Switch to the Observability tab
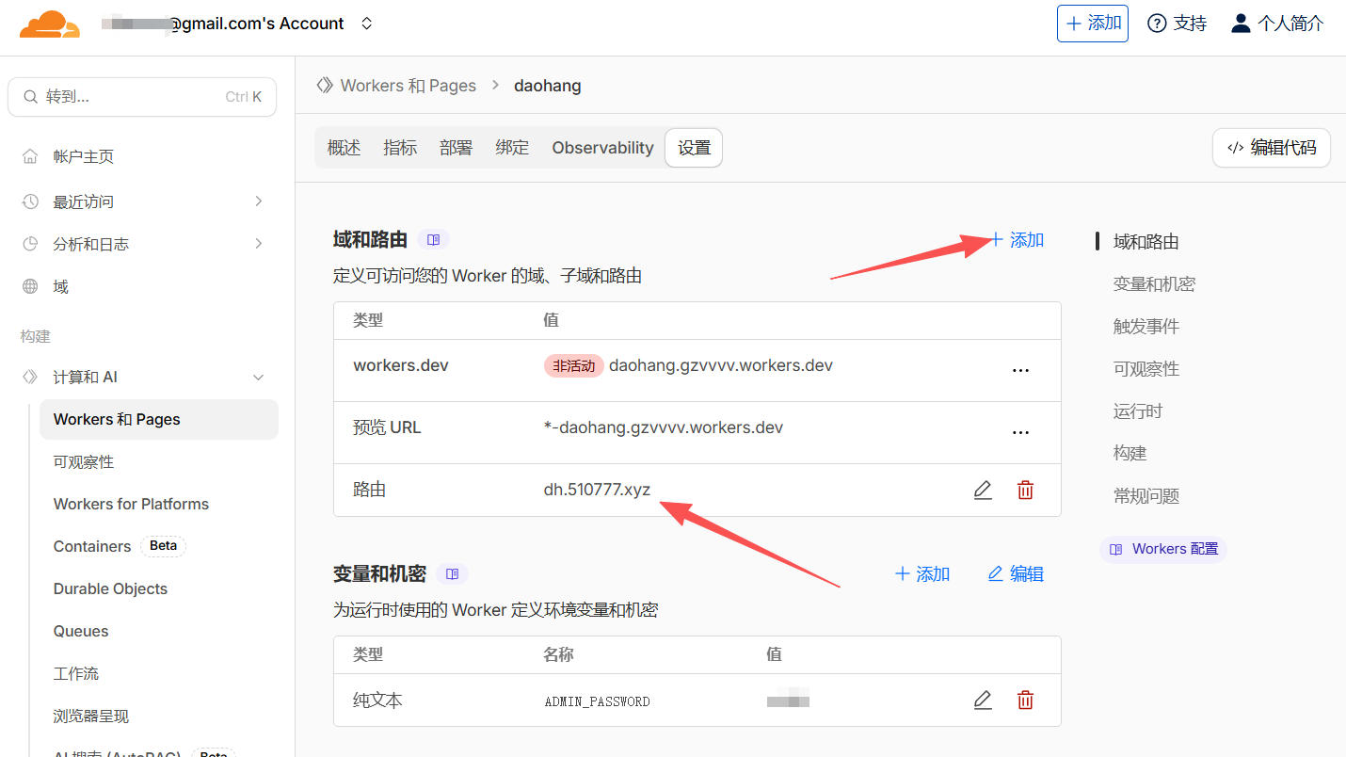The height and width of the screenshot is (757, 1346). 602,148
